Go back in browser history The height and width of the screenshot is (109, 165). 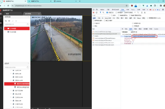point(1,6)
